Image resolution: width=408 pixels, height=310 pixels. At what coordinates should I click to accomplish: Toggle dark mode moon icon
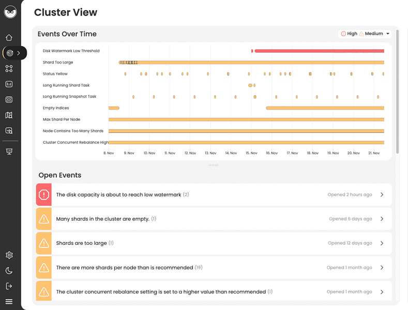tap(9, 271)
